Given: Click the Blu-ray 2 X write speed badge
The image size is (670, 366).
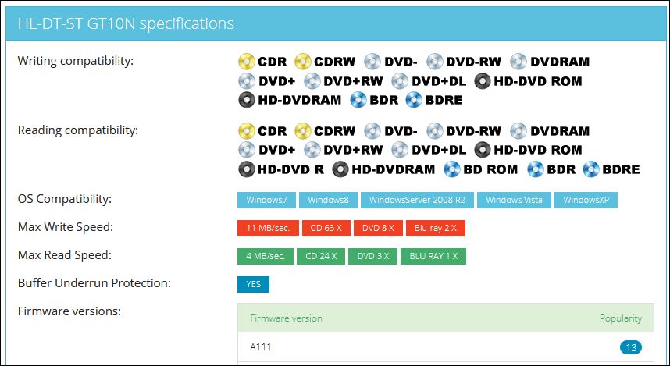Looking at the screenshot, I should [x=436, y=228].
